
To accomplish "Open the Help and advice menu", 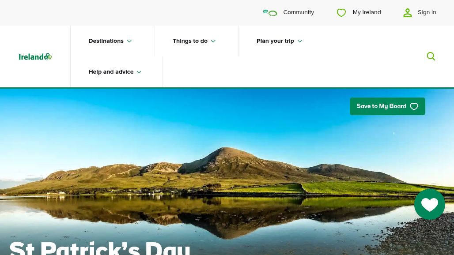I will point(115,72).
